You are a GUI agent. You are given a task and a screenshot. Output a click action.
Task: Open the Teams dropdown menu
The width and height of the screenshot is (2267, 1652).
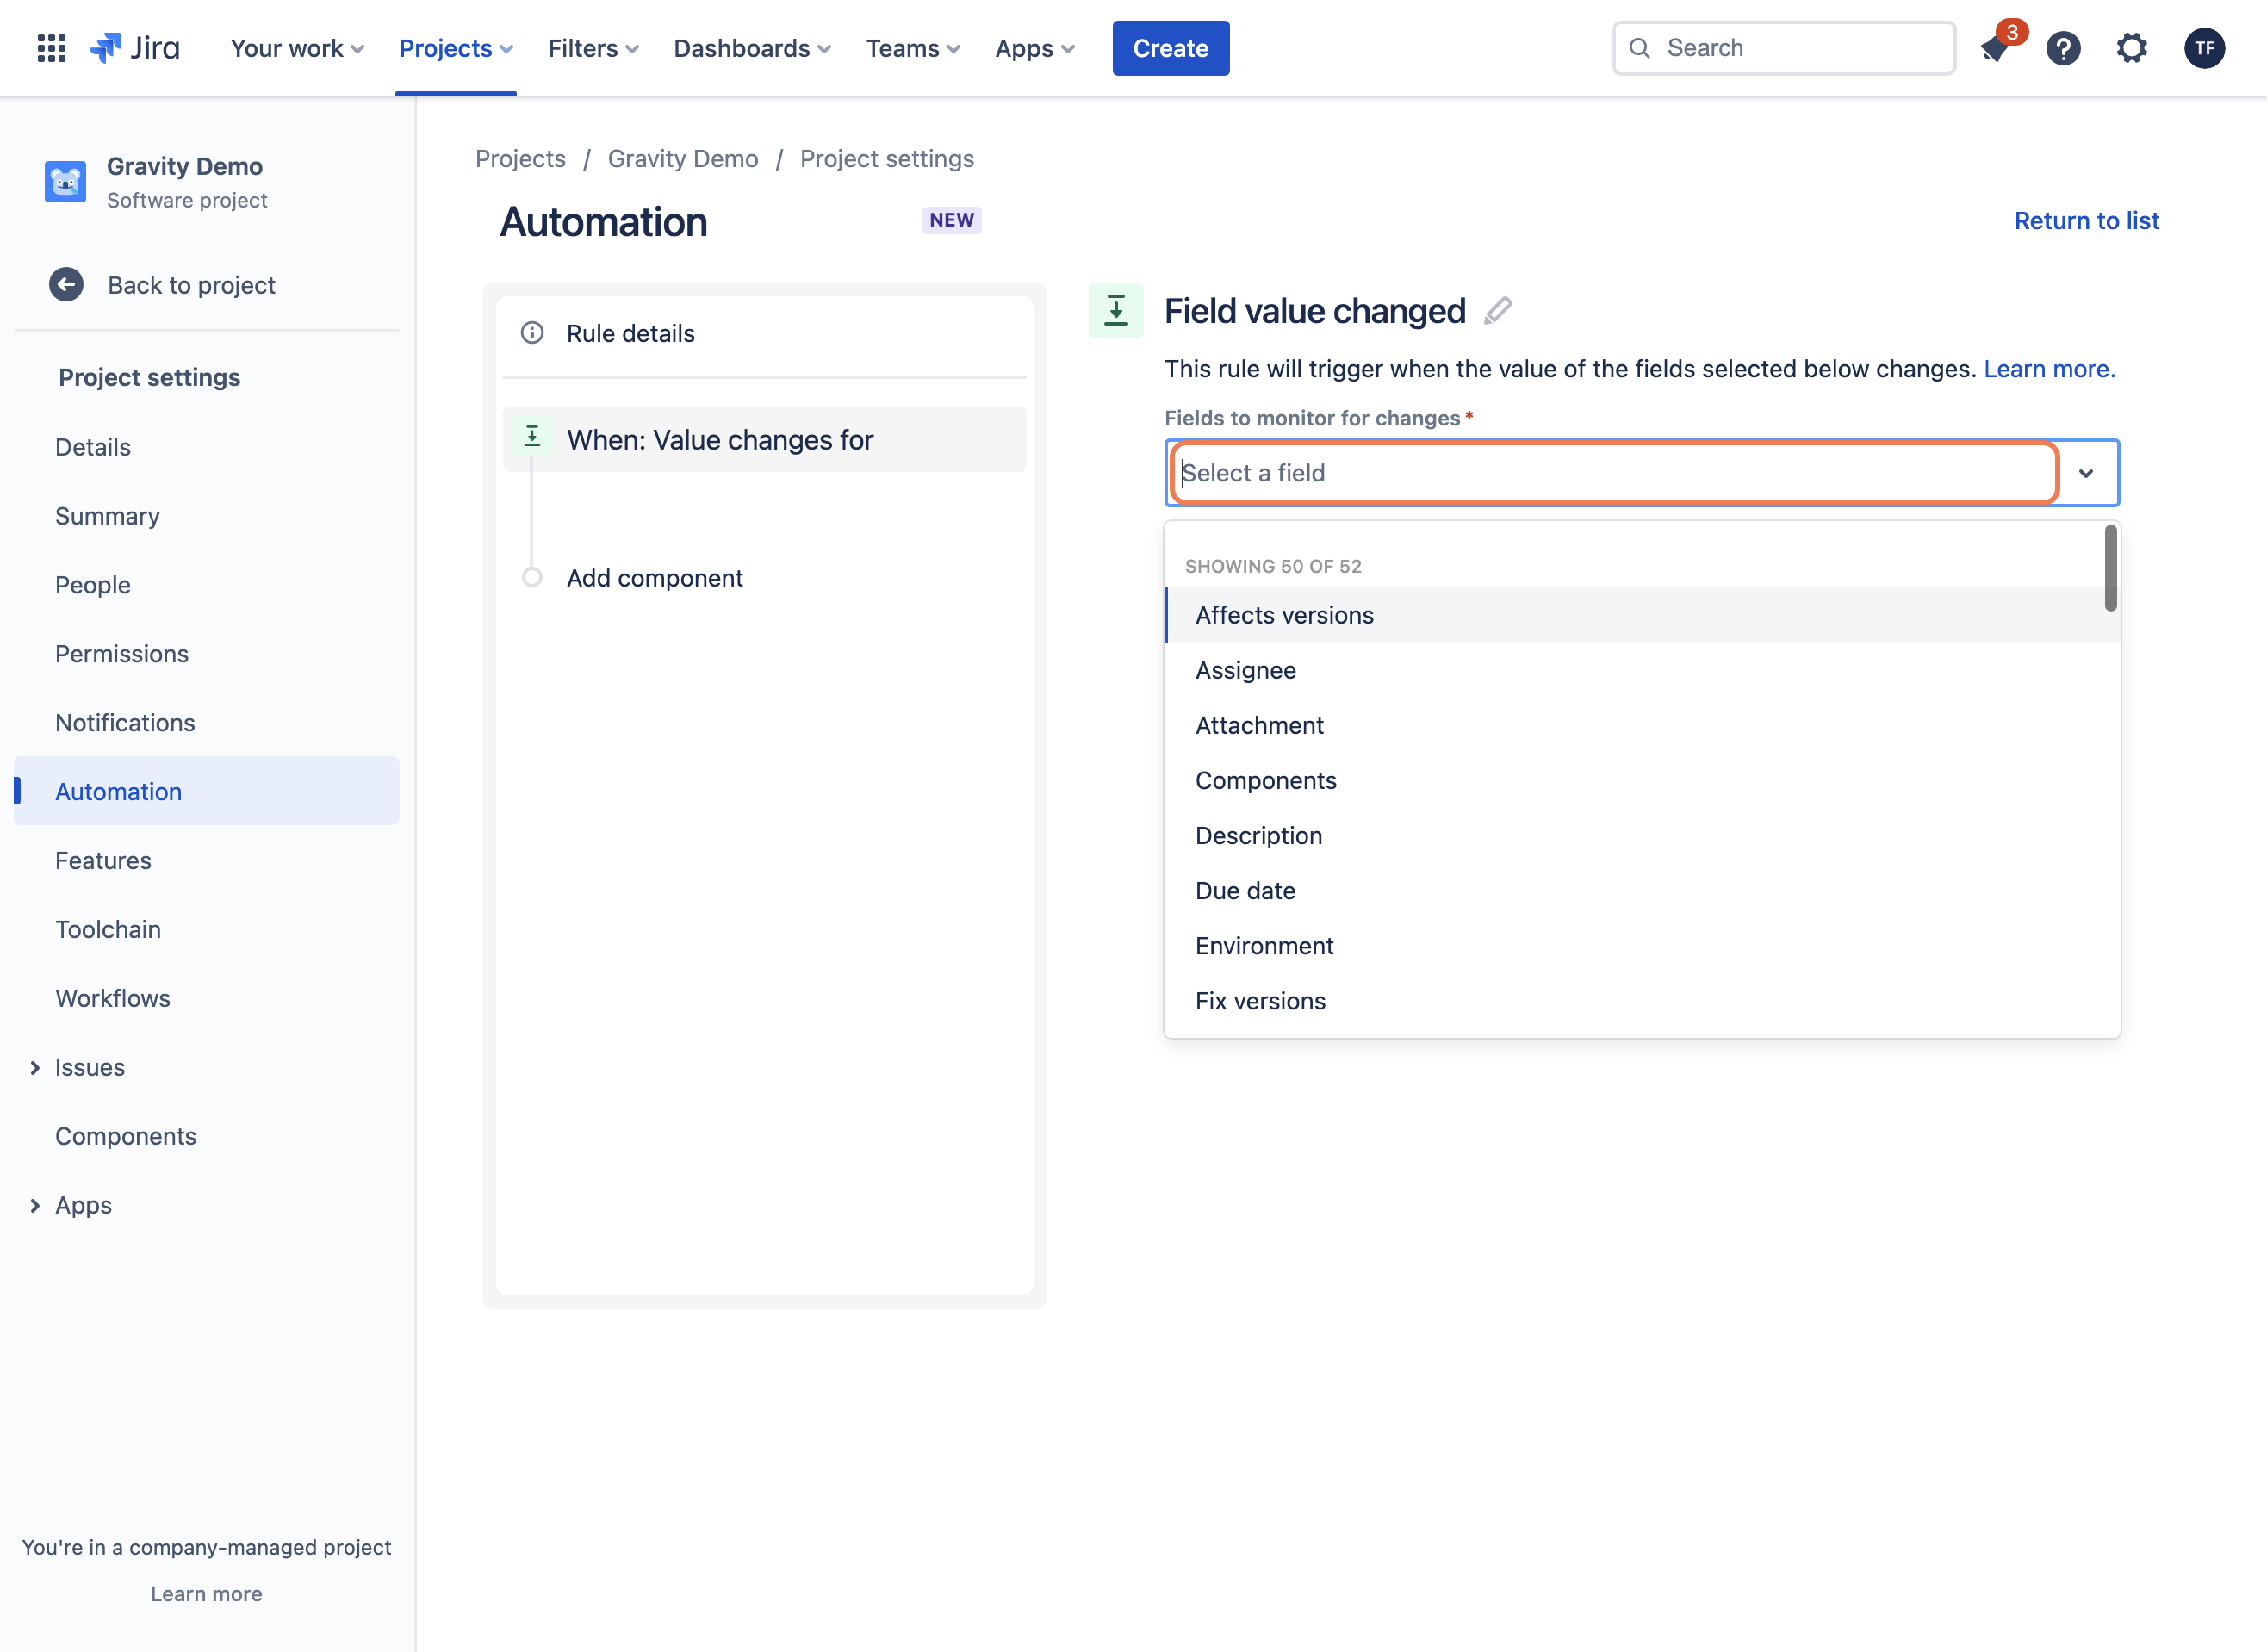pos(913,48)
